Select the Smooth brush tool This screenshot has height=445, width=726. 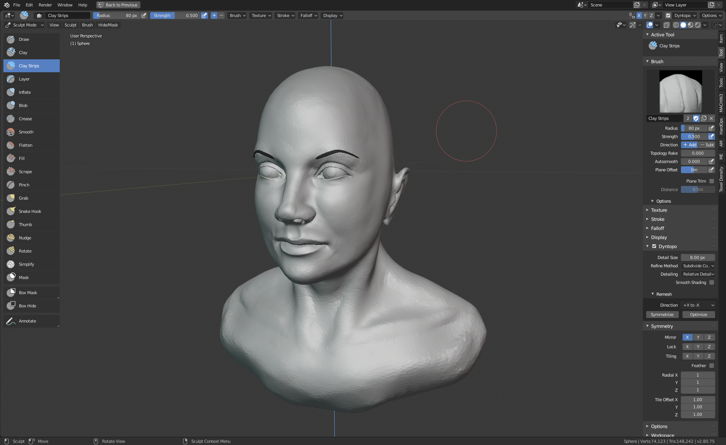coord(26,132)
